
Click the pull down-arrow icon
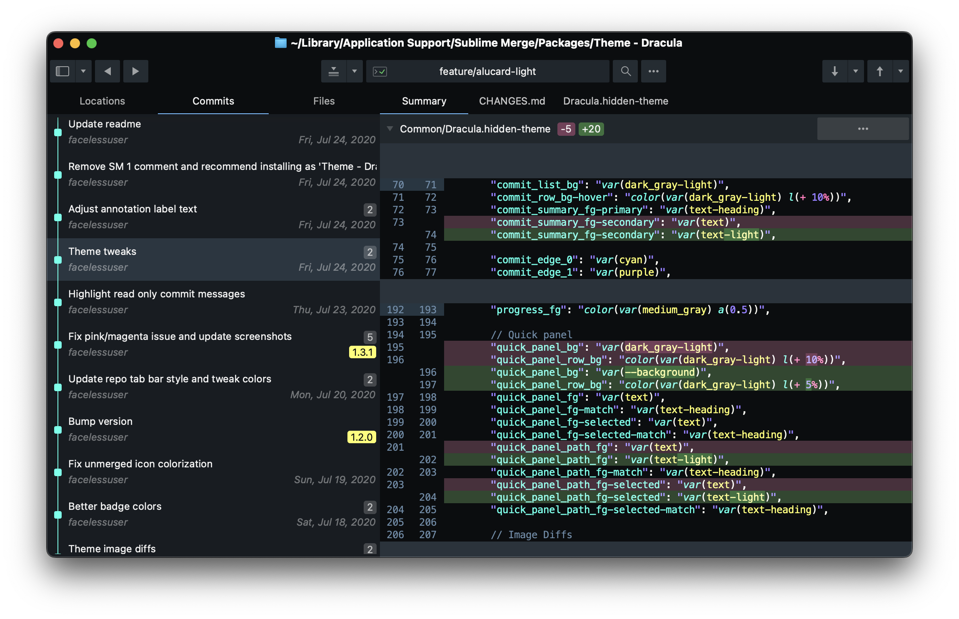pos(834,71)
